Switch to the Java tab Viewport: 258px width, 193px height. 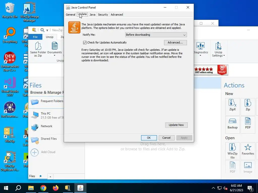[x=92, y=14]
